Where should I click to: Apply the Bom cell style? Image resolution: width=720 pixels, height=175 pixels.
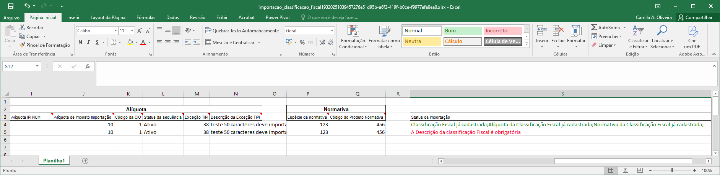[462, 31]
